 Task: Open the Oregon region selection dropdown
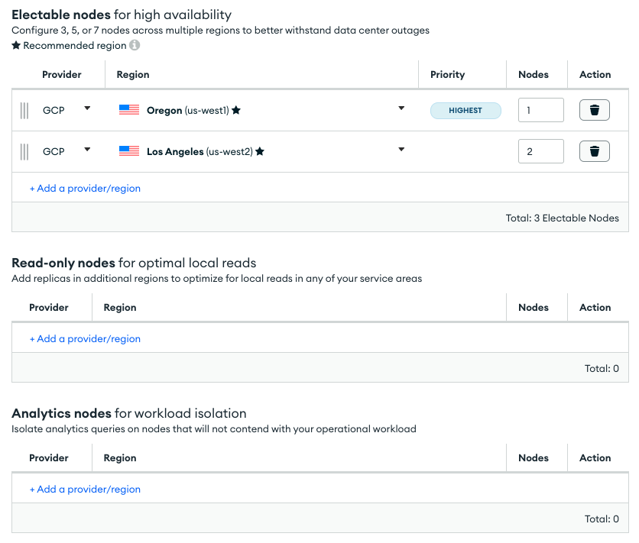(x=401, y=109)
